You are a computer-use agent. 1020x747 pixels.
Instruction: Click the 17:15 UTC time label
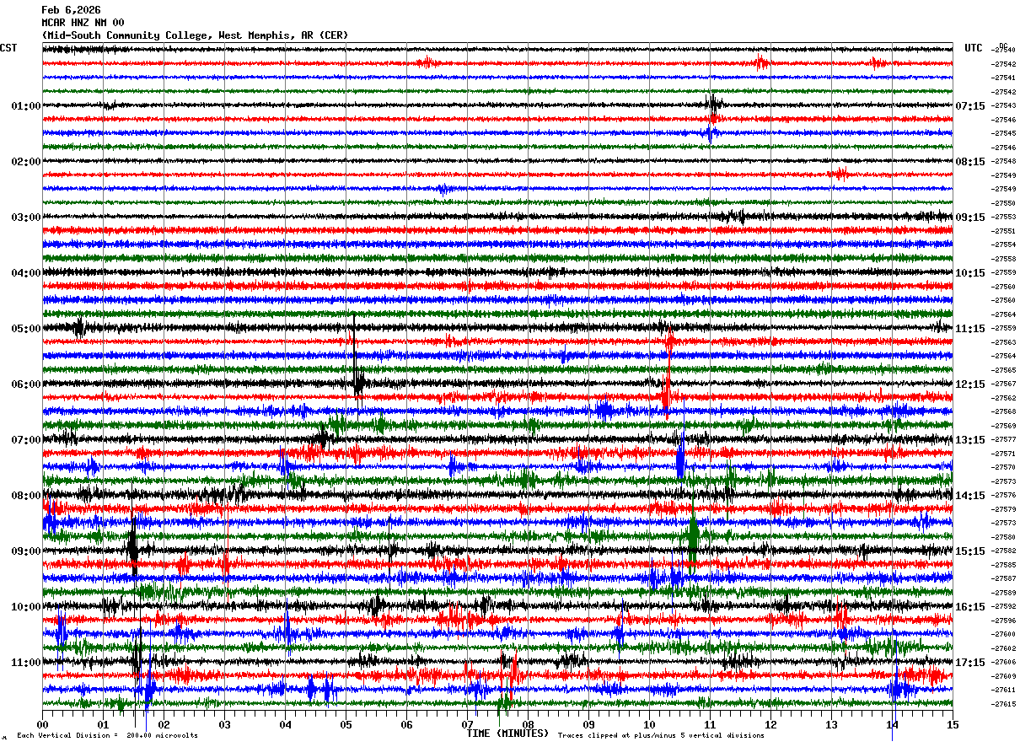(970, 663)
